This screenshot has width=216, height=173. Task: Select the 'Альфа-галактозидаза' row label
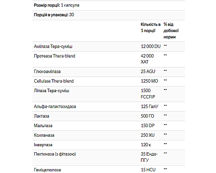55,106
